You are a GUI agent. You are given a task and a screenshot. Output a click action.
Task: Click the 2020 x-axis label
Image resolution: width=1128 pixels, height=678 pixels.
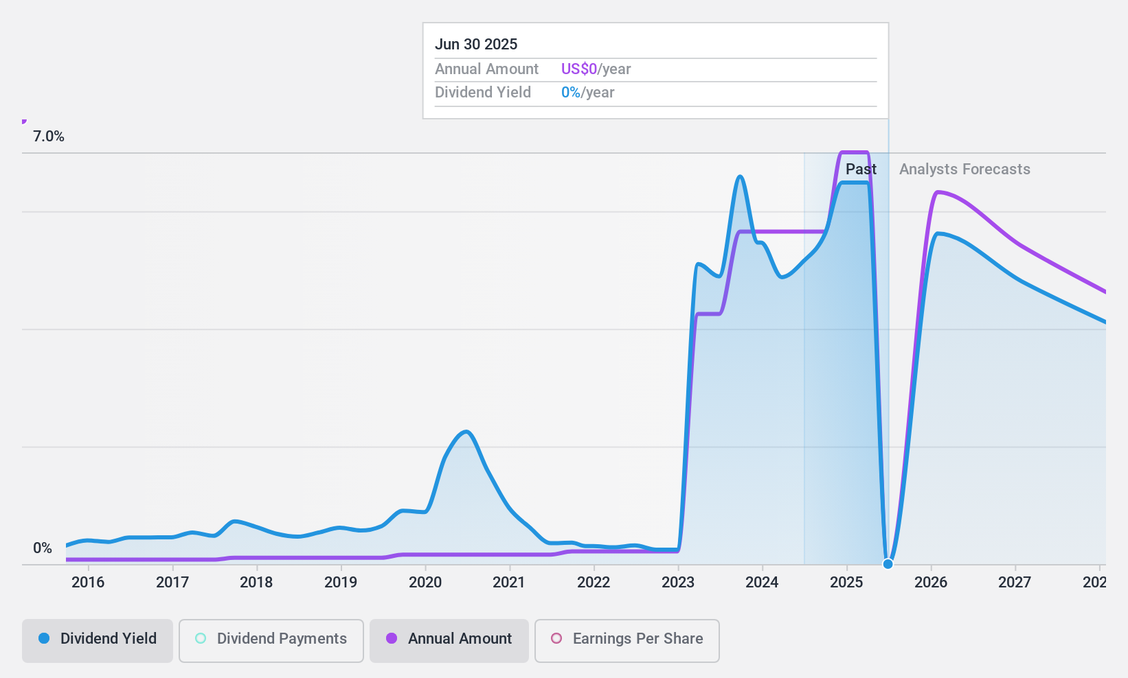point(425,583)
